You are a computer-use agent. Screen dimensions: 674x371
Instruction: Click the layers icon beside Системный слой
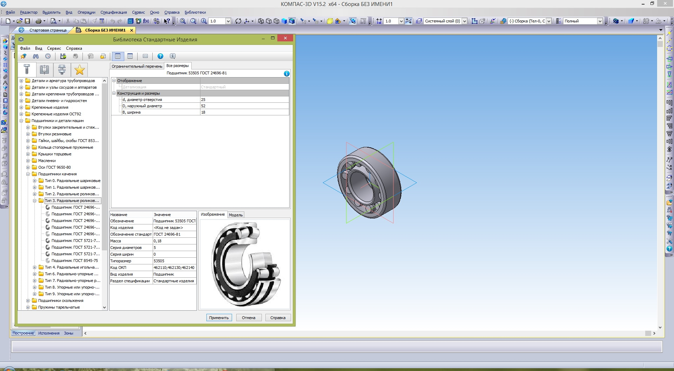pos(419,21)
